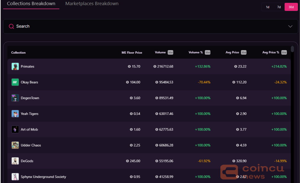Click the Primates average price 23.22

pos(240,66)
